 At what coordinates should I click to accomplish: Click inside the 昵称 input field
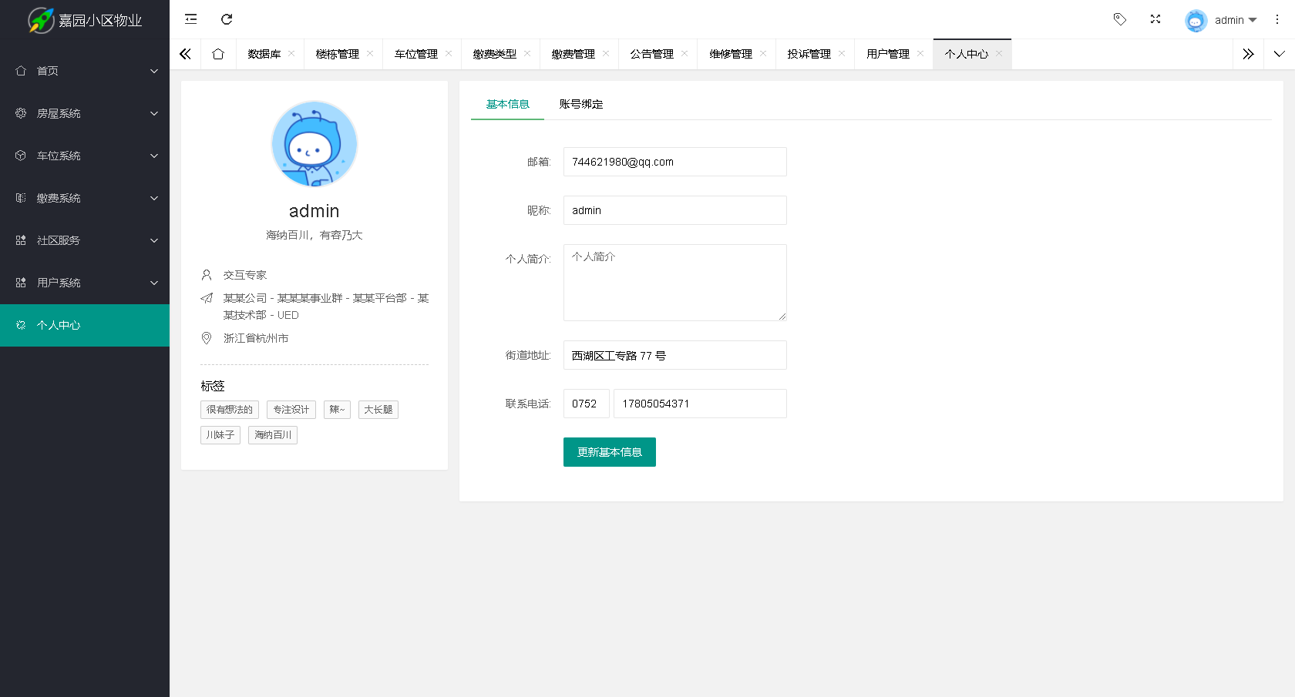pyautogui.click(x=674, y=209)
